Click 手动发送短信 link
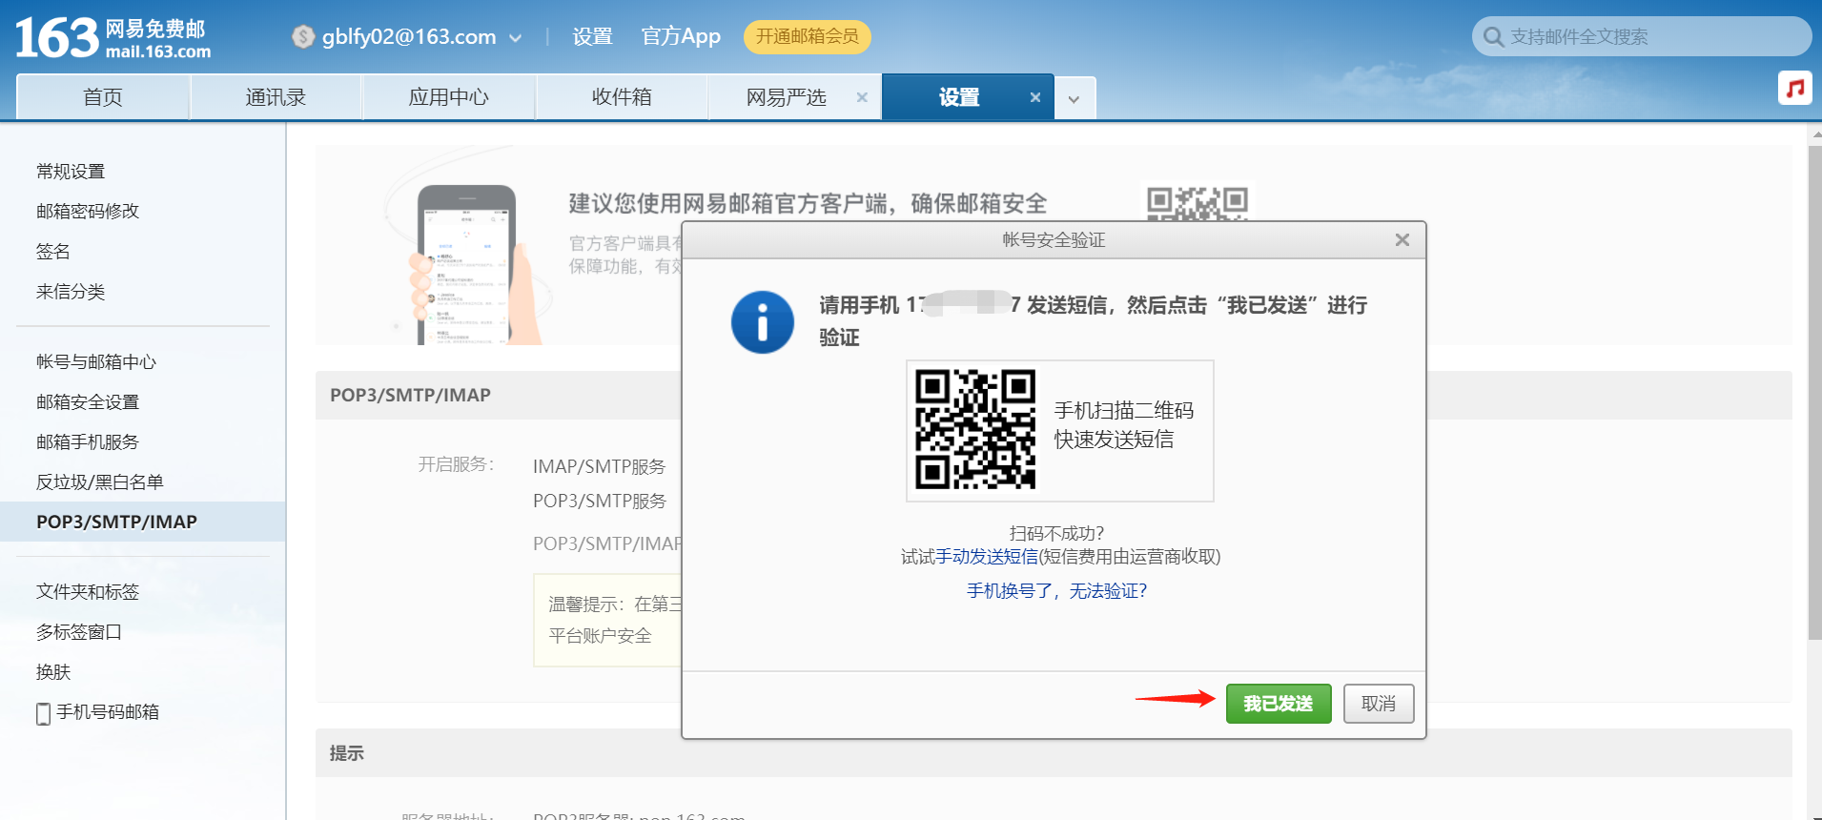Viewport: 1822px width, 820px height. click(987, 557)
